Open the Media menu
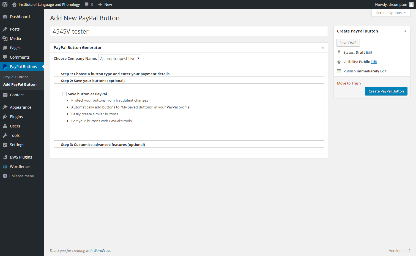Image resolution: width=416 pixels, height=256 pixels. (x=22, y=39)
